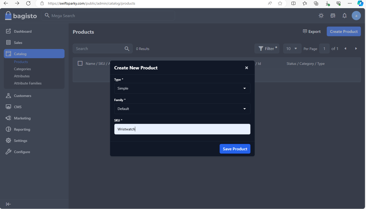
Task: Open notifications bell icon
Action: point(345,16)
